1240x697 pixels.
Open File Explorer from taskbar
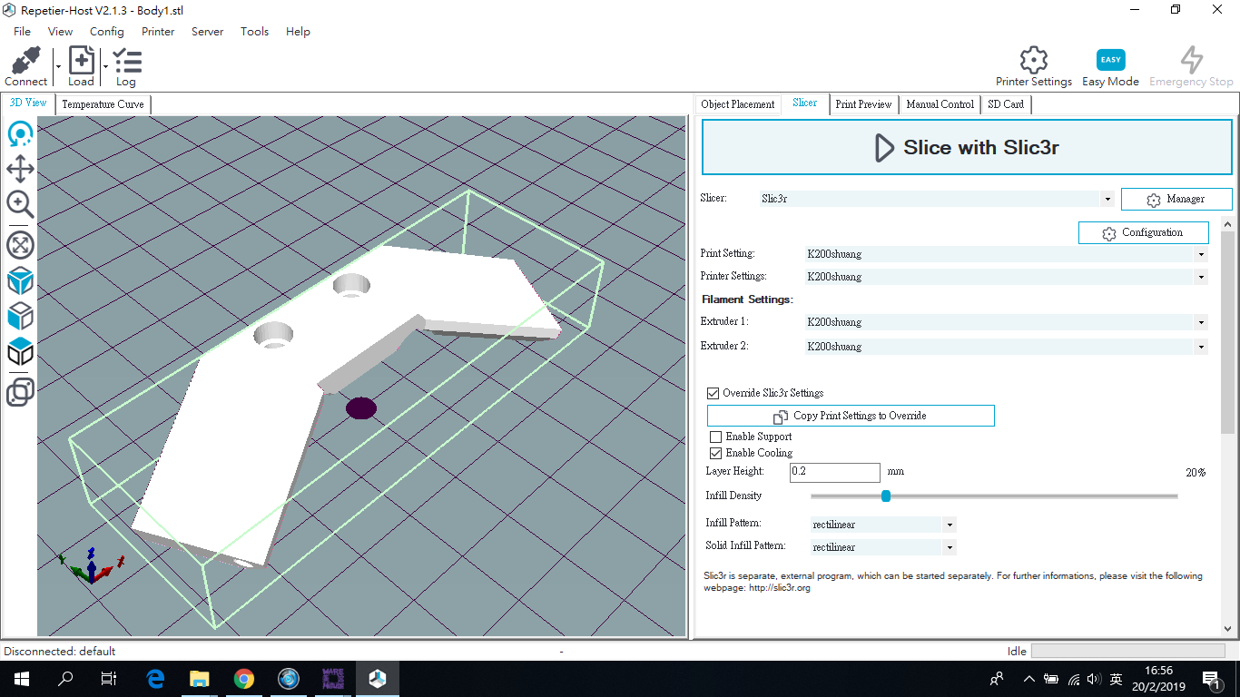coord(199,678)
